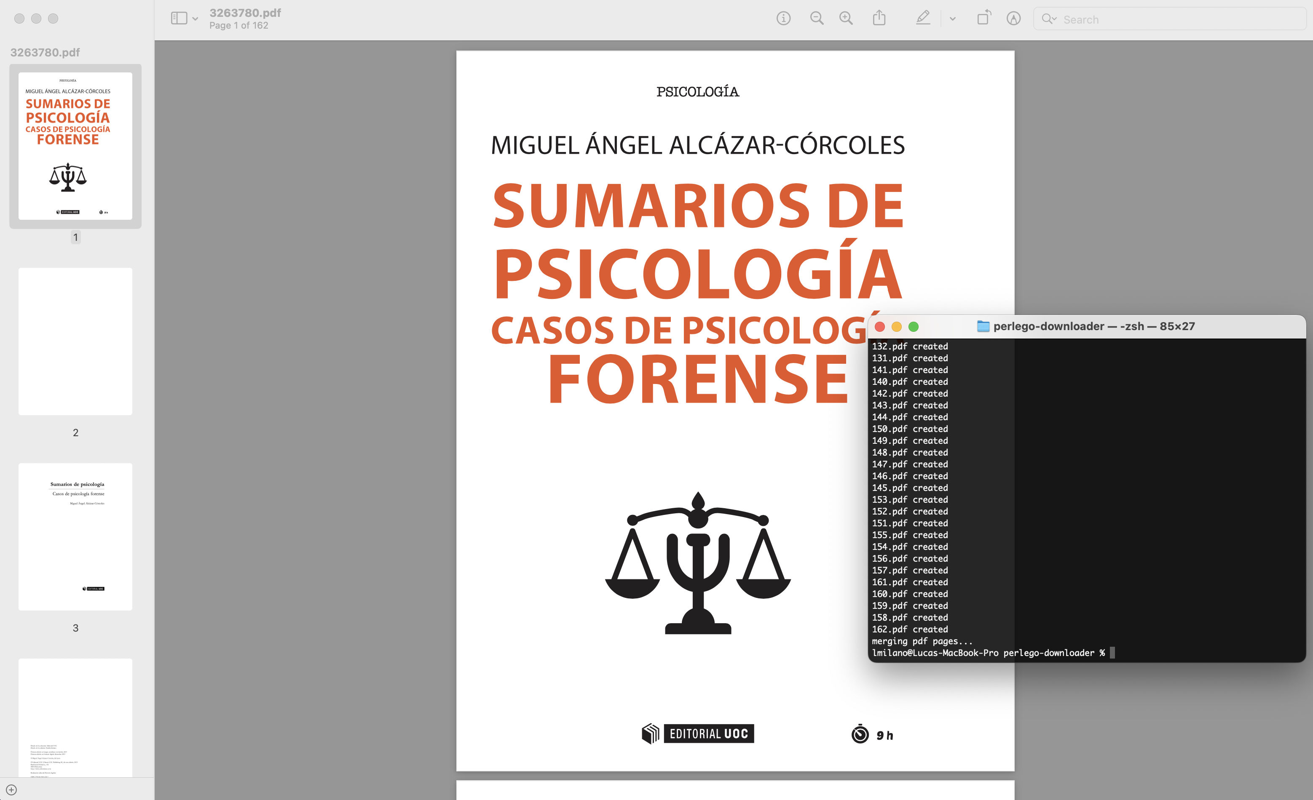Viewport: 1313px width, 800px height.
Task: Expand the sidebar view options chevron
Action: tap(196, 19)
